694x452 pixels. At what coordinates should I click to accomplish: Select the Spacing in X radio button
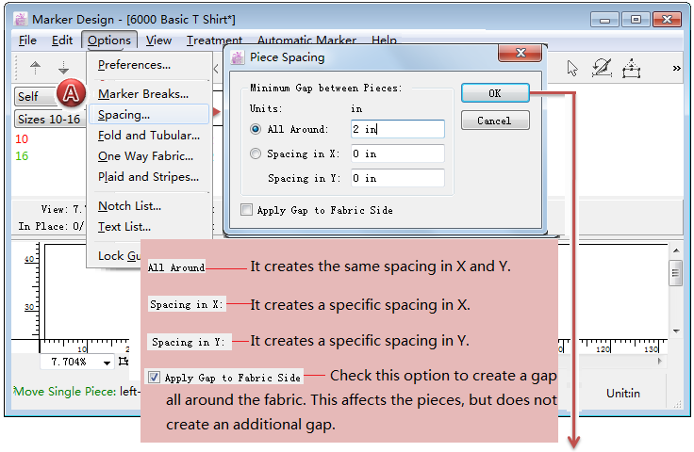[x=256, y=153]
